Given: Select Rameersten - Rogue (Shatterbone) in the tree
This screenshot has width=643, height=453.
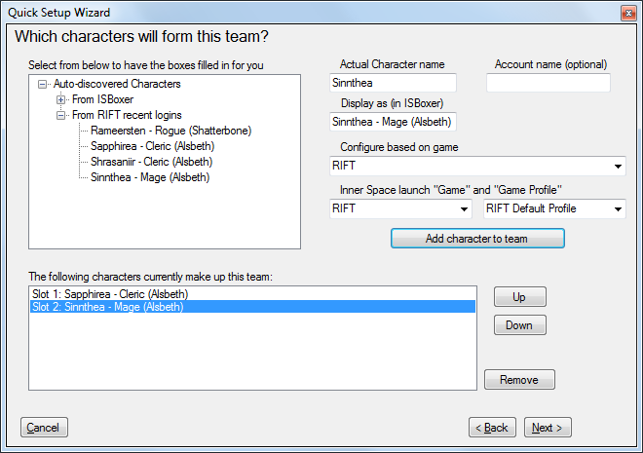Looking at the screenshot, I should tap(171, 131).
